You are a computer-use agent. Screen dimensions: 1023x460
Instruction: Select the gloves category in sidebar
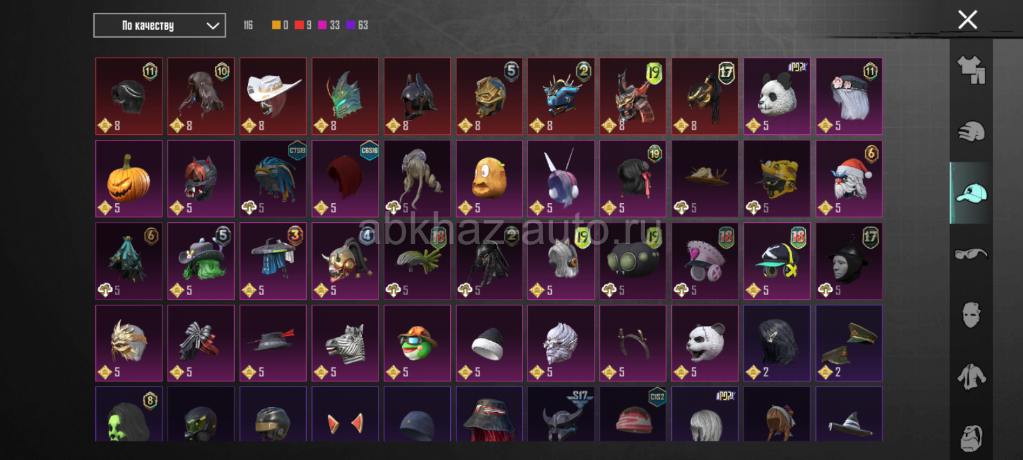pyautogui.click(x=971, y=132)
